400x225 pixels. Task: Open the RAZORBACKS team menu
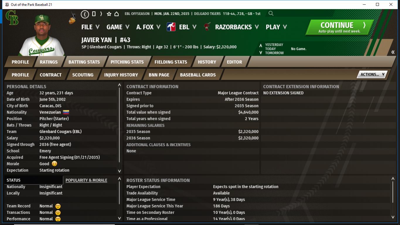(237, 27)
